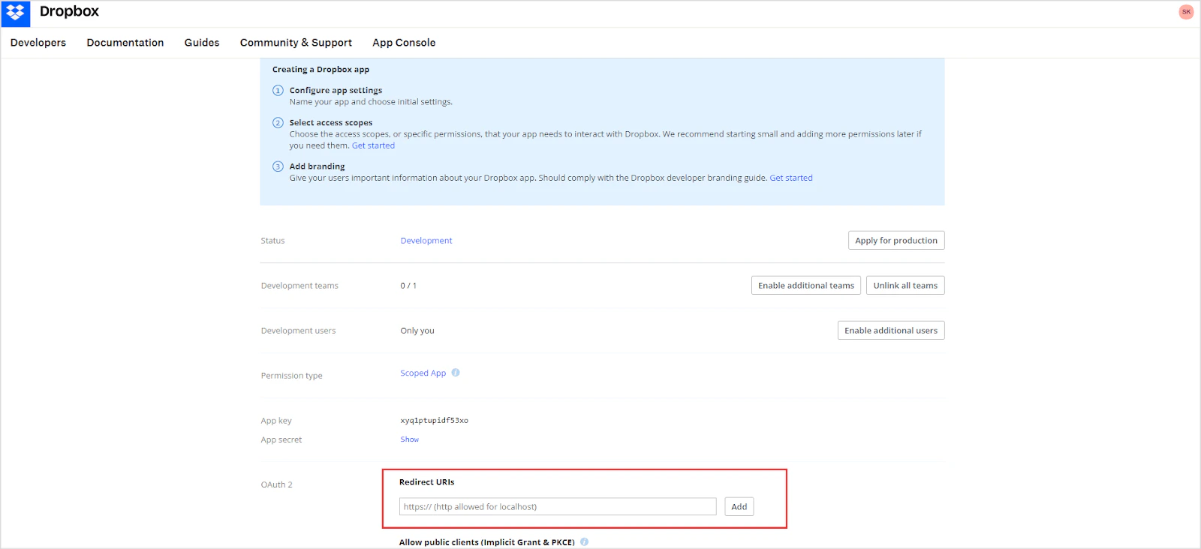The width and height of the screenshot is (1201, 549).
Task: Open the Scoped App link
Action: tap(423, 373)
